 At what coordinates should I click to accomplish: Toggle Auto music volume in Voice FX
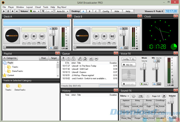click(144, 84)
